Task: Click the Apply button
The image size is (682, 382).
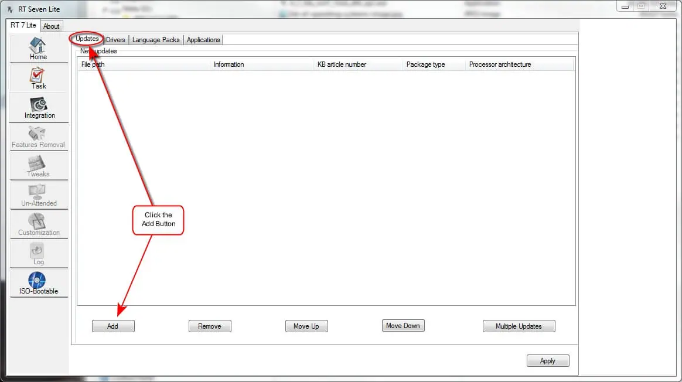Action: (x=548, y=361)
